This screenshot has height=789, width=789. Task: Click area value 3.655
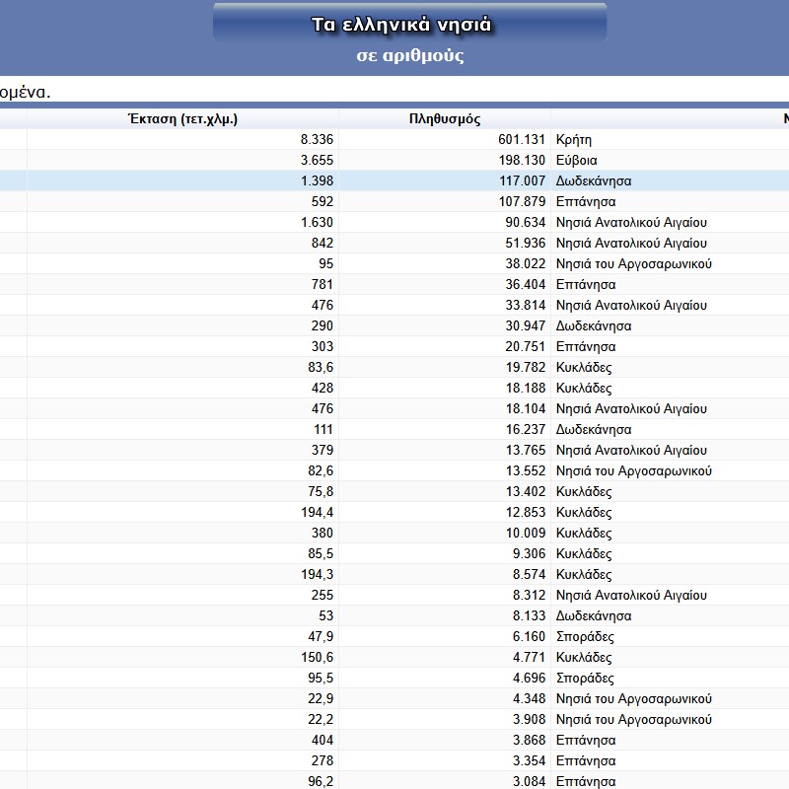[317, 160]
